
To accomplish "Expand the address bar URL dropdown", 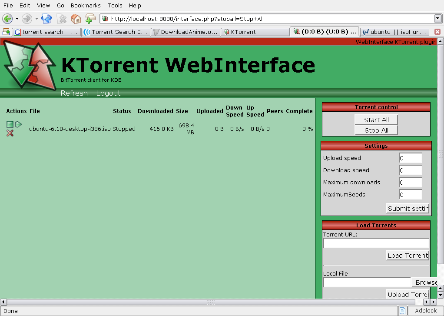I will [438, 19].
